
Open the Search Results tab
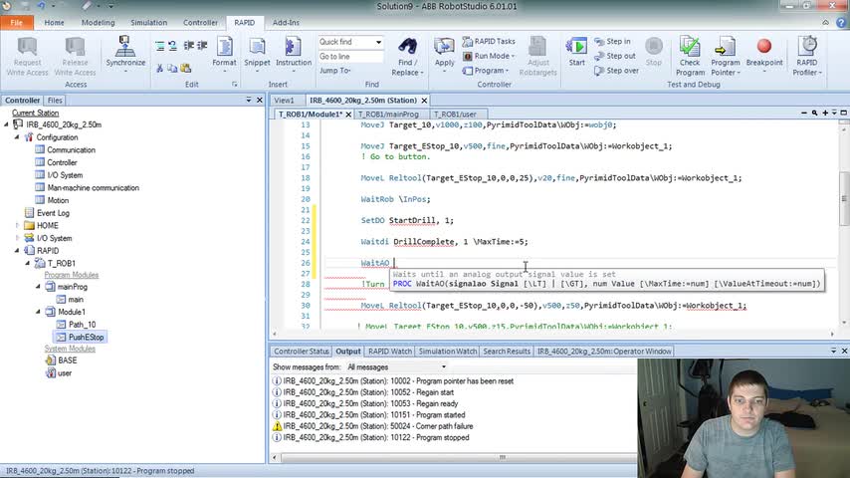[x=507, y=352]
